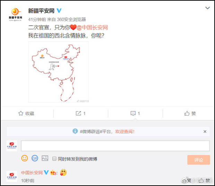Like the comment from 中国长安网
Screen dimensions: 215x186
tap(205, 180)
